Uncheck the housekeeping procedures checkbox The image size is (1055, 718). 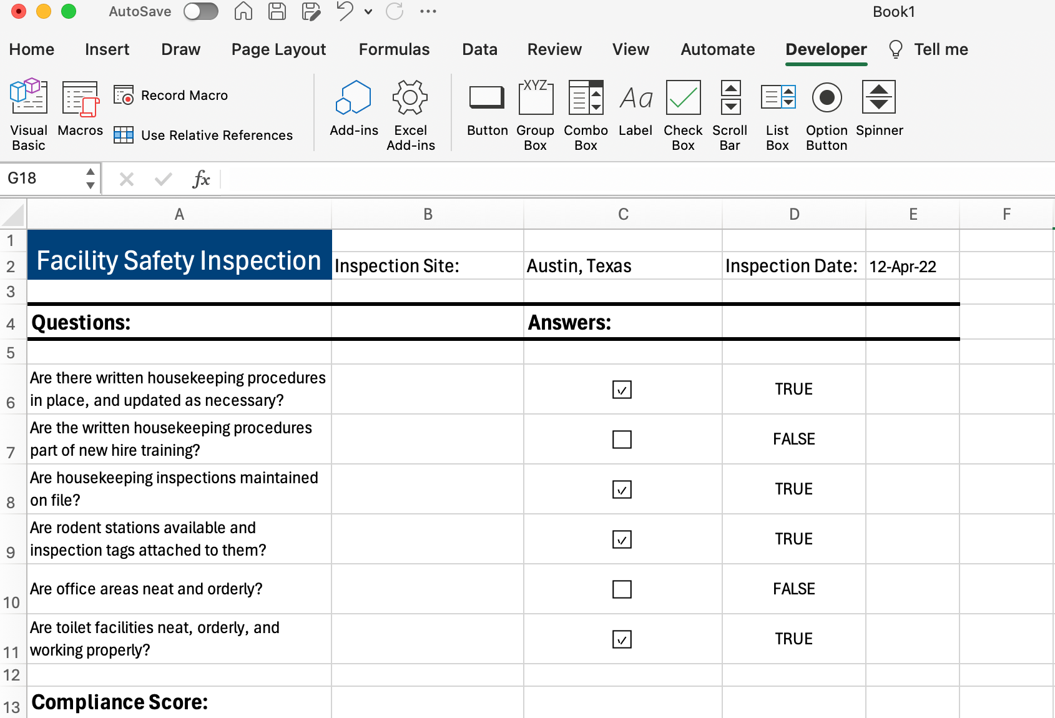pyautogui.click(x=622, y=389)
